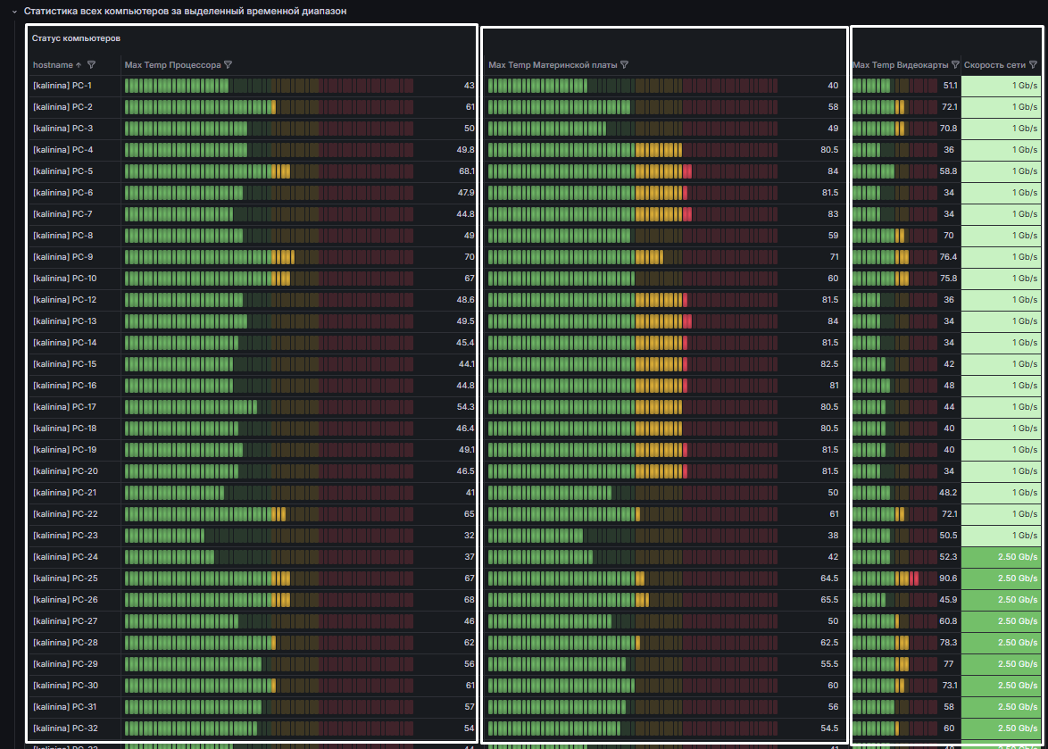Screen dimensions: 1048x749
Task: Click PC-13 motherboard temperature value 84
Action: (833, 321)
